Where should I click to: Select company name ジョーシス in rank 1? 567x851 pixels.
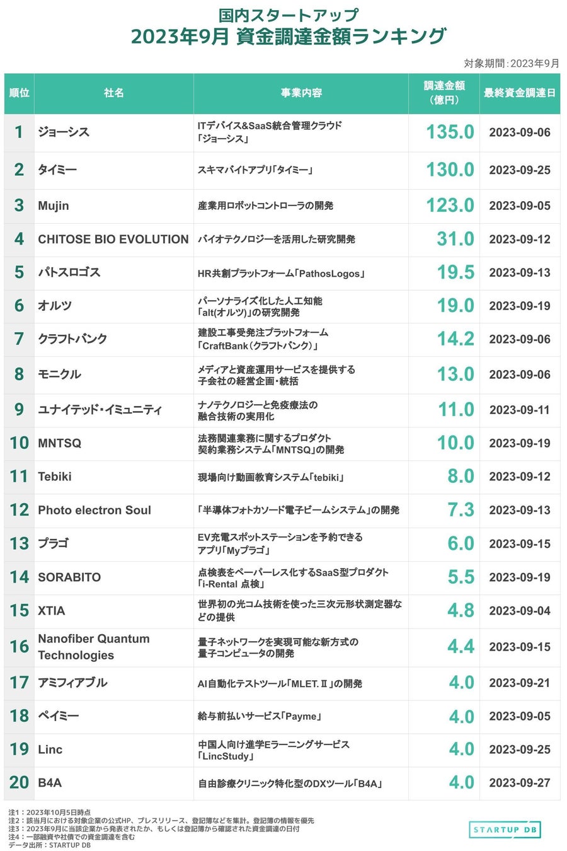pyautogui.click(x=64, y=132)
